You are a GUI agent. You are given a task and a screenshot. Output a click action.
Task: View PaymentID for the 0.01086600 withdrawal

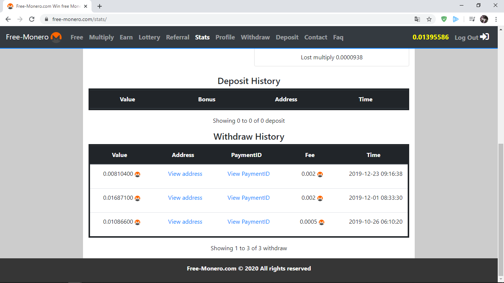[x=249, y=222]
